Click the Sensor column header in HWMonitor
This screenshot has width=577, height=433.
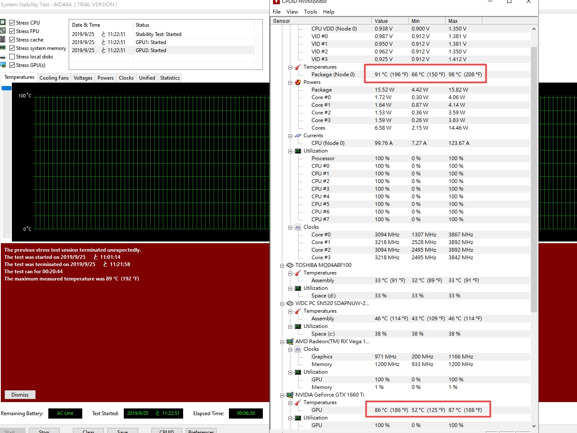click(321, 21)
